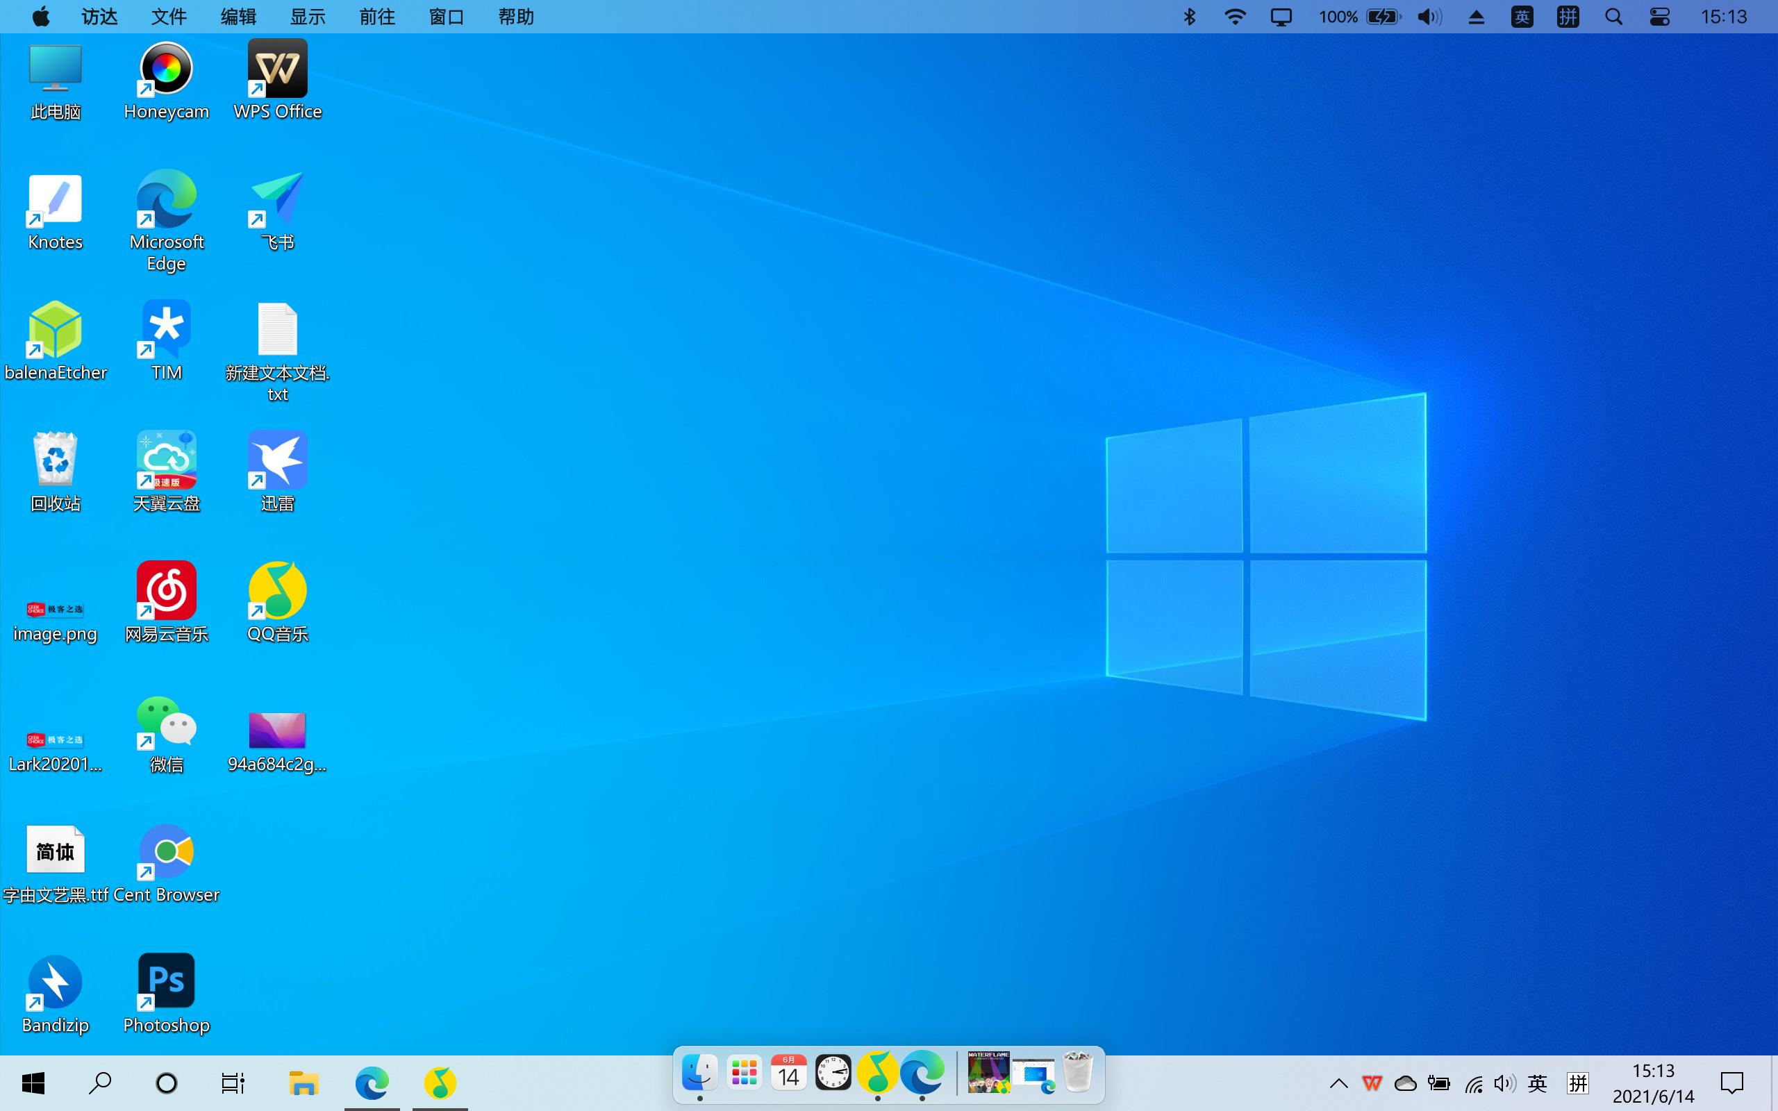
Task: Open Finder from the Dock
Action: pos(699,1073)
